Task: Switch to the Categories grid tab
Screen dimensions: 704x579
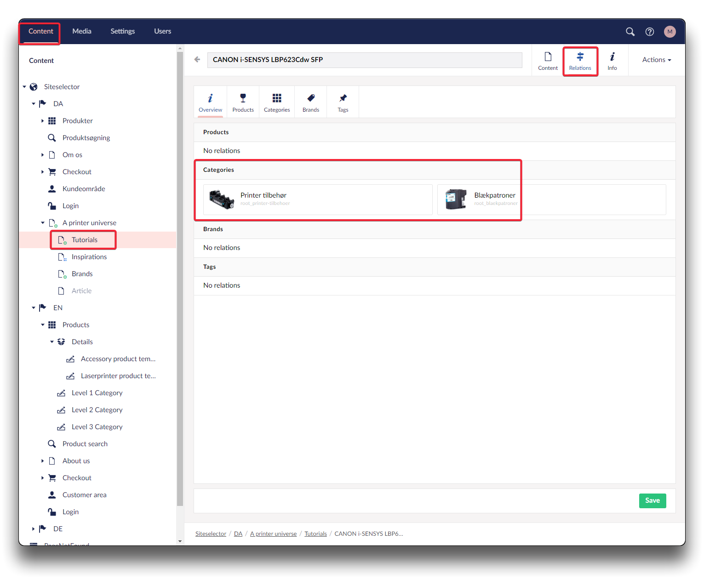Action: pos(277,102)
